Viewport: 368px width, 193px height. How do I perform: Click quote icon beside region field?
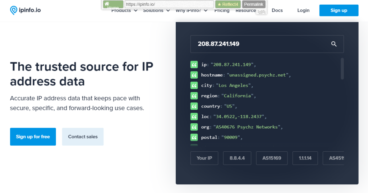pyautogui.click(x=194, y=96)
